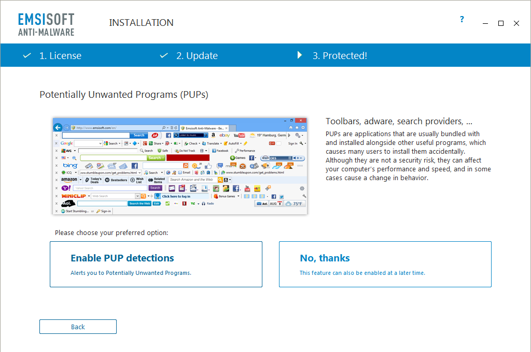This screenshot has height=352, width=531.
Task: Minimize the installation window
Action: coord(485,23)
